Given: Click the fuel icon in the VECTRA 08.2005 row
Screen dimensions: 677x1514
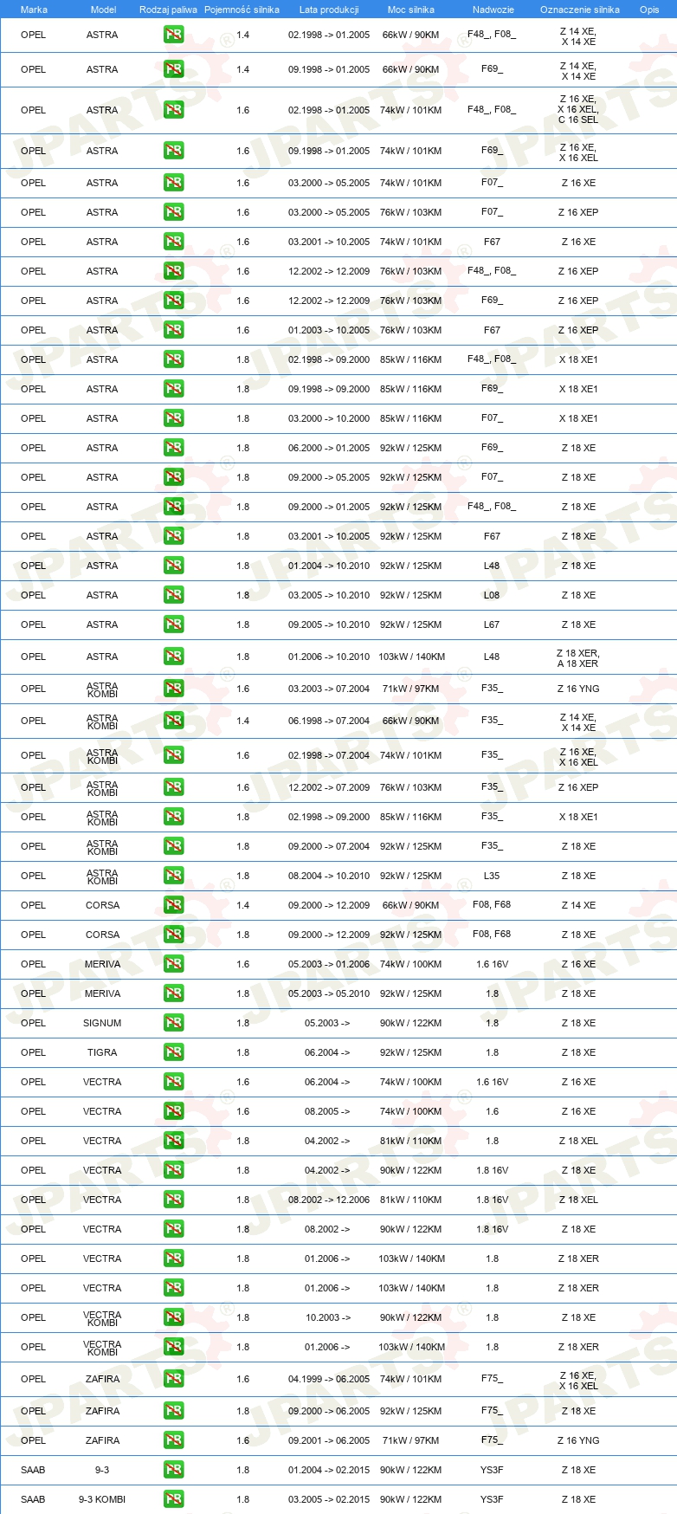Looking at the screenshot, I should (x=173, y=1111).
